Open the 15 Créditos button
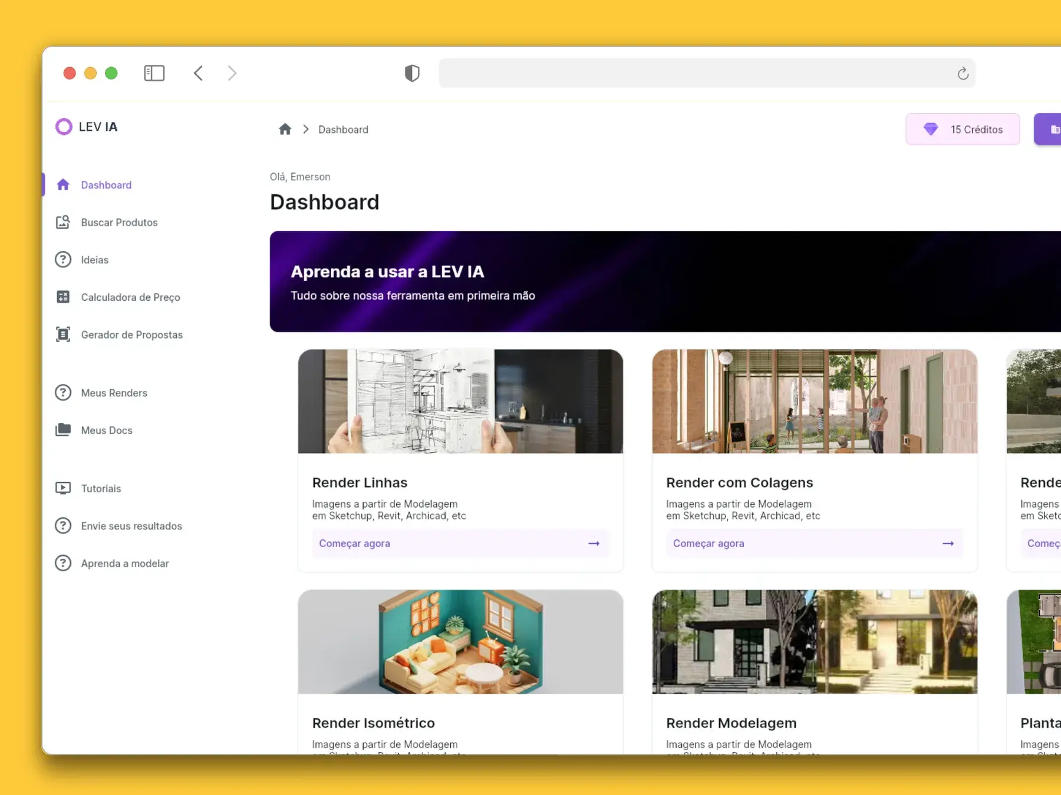The height and width of the screenshot is (795, 1061). 963,129
